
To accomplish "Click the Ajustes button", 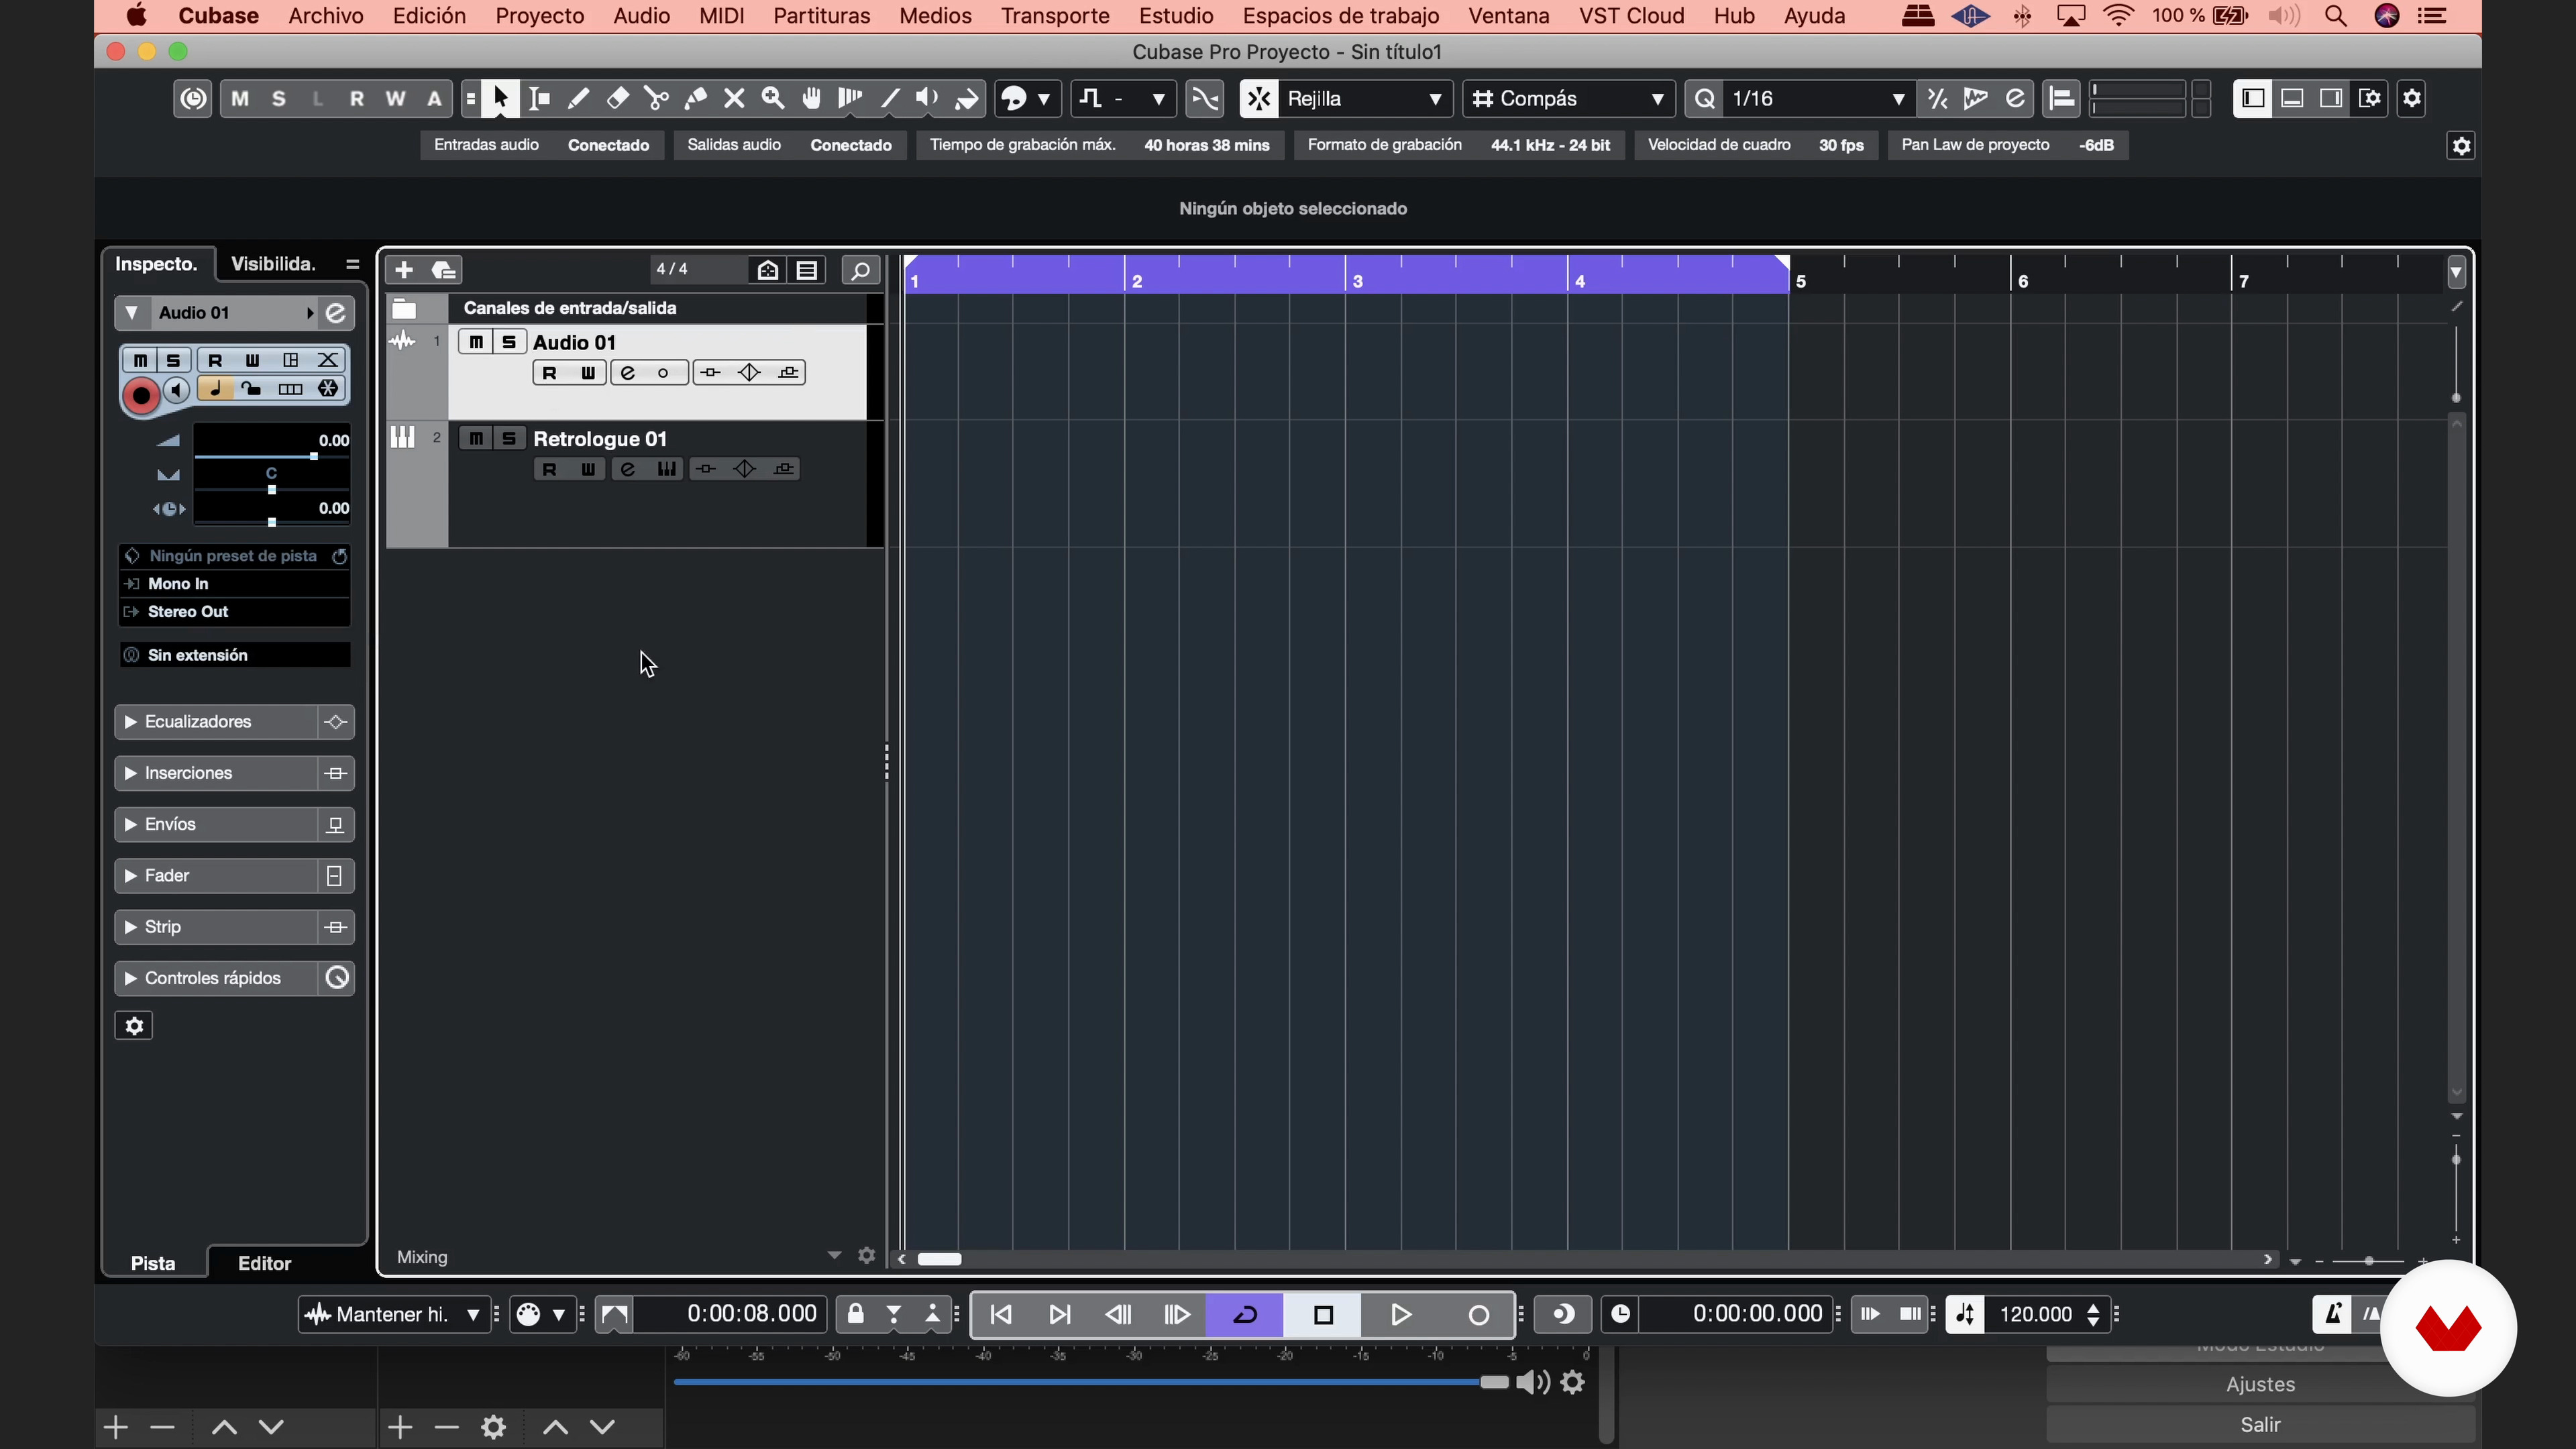I will coord(2260,1384).
